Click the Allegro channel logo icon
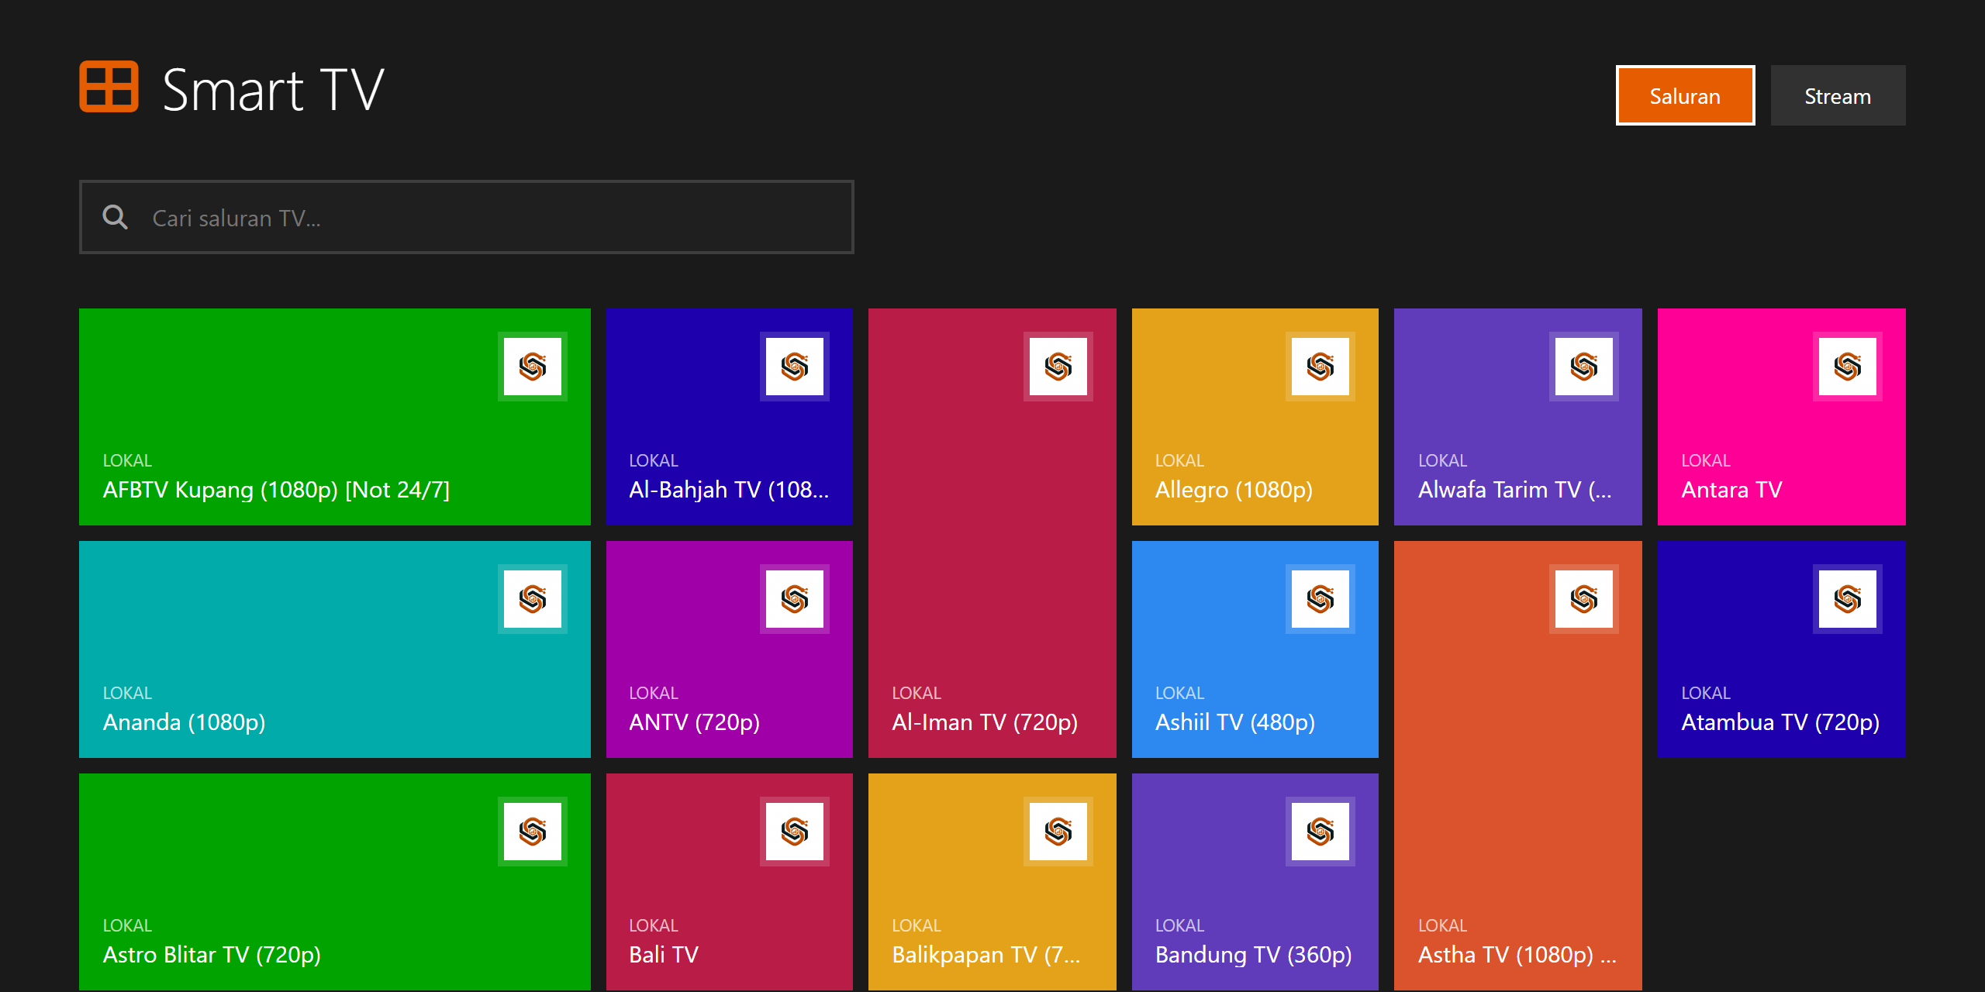 tap(1320, 367)
